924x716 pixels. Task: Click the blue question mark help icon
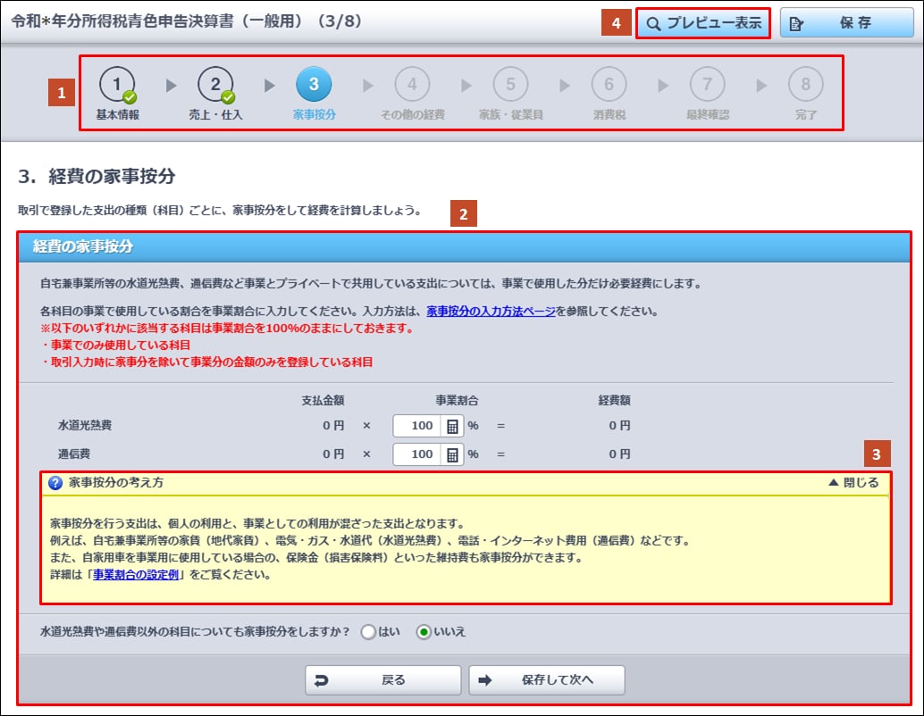point(55,483)
